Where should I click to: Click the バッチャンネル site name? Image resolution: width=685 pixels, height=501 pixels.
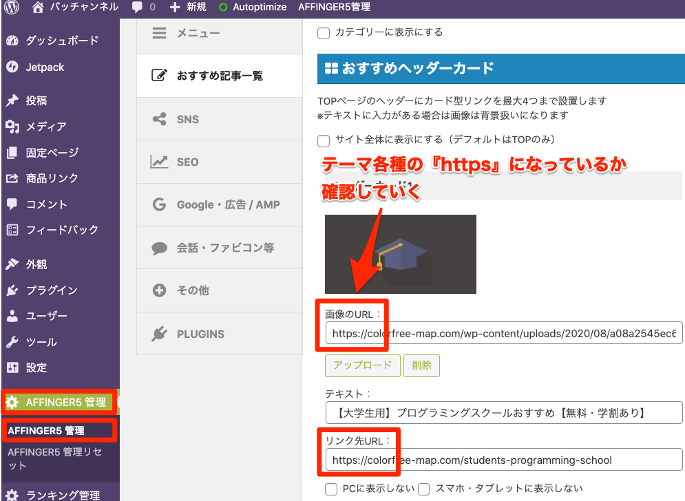click(84, 7)
